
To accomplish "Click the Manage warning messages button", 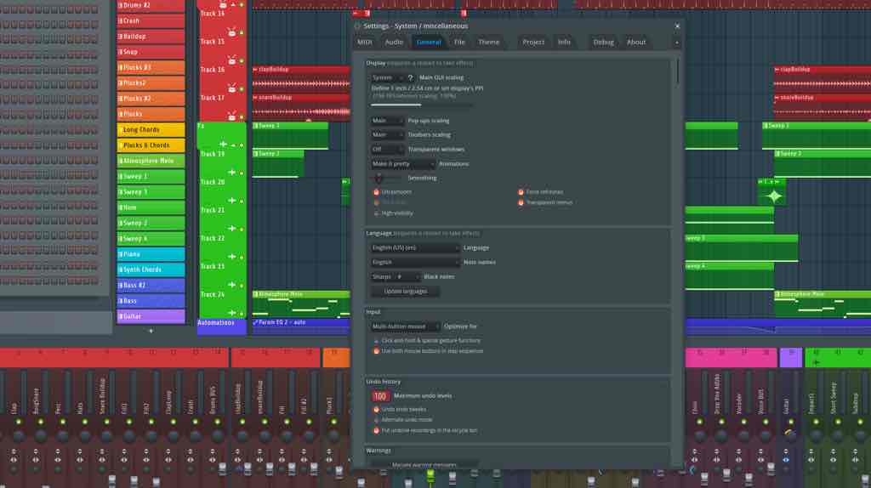I will [x=424, y=465].
